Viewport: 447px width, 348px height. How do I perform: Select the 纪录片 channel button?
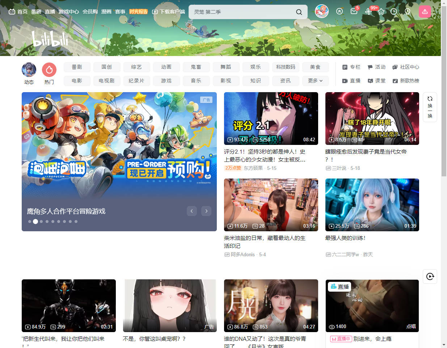136,81
